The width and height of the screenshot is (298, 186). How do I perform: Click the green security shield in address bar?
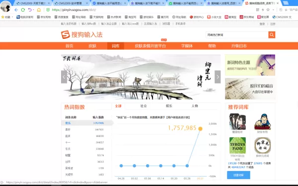tap(48, 10)
